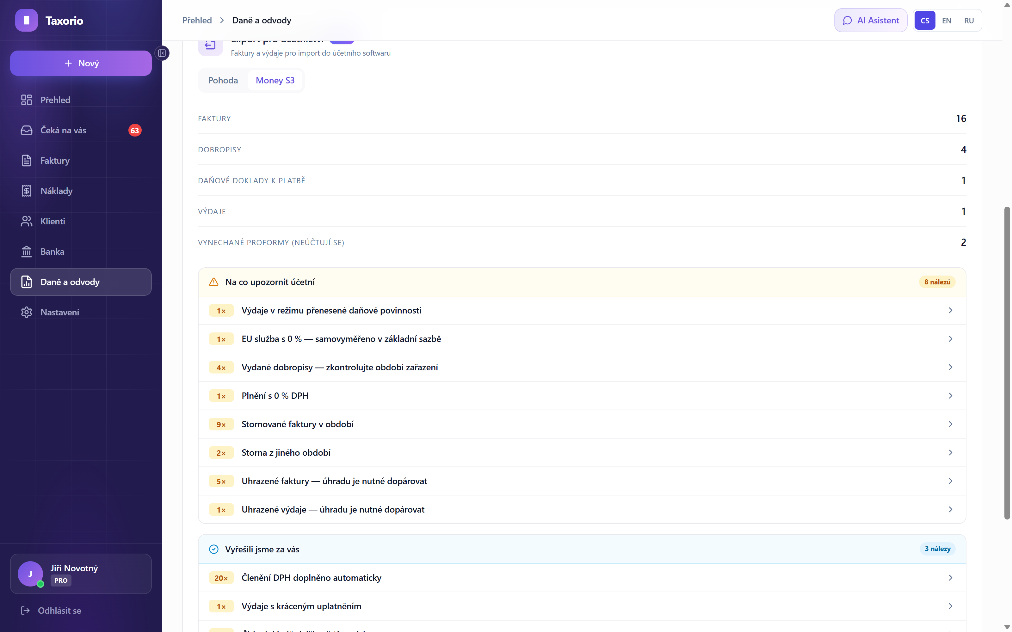Click the Banka building icon
The width and height of the screenshot is (1012, 632).
[26, 252]
